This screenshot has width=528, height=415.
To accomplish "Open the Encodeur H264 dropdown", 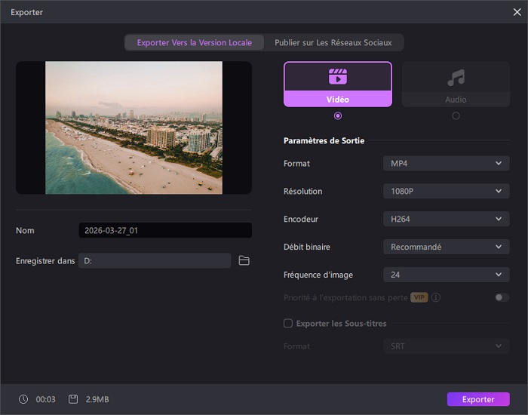I will pos(446,219).
